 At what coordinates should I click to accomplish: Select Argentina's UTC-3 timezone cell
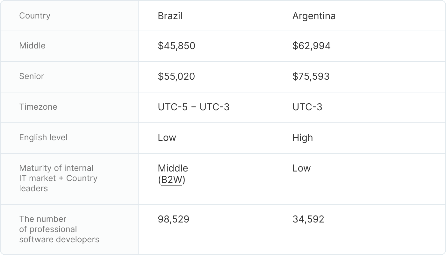307,107
